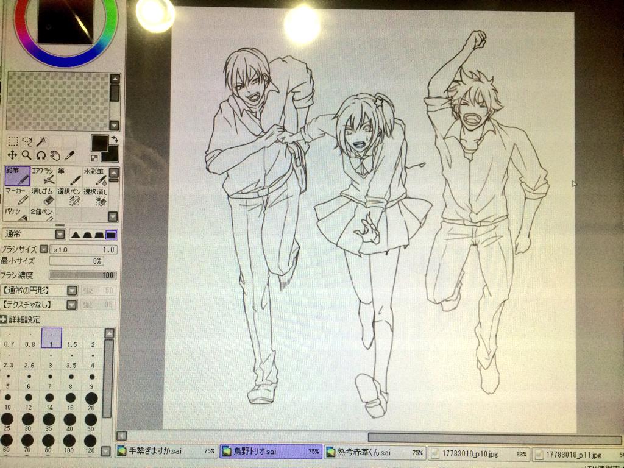Open the ブラシサイズ multiplier dropdown

(44, 249)
